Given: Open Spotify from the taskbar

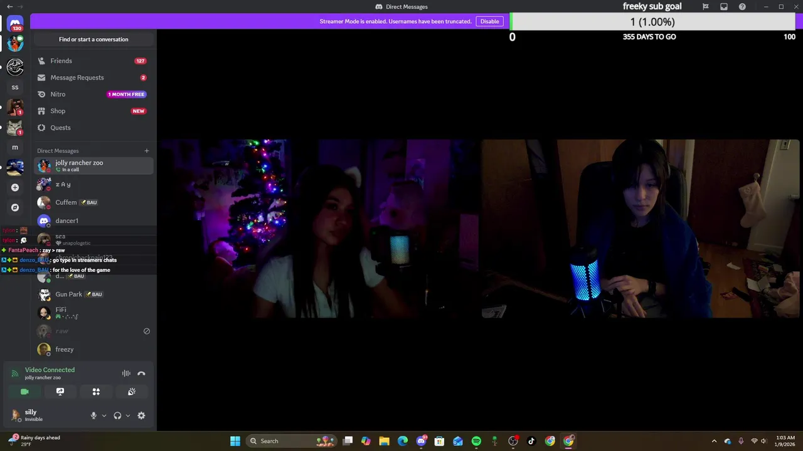Looking at the screenshot, I should 476,441.
